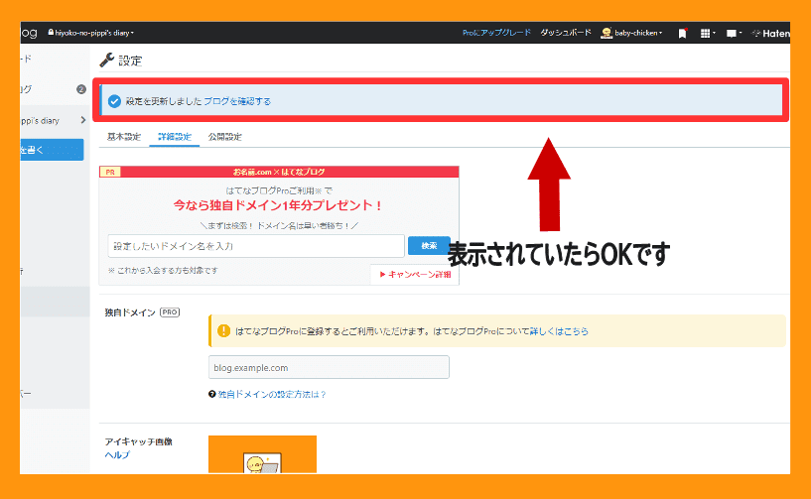Open the ダッシュボード link in the header
The width and height of the screenshot is (811, 499).
[x=566, y=33]
